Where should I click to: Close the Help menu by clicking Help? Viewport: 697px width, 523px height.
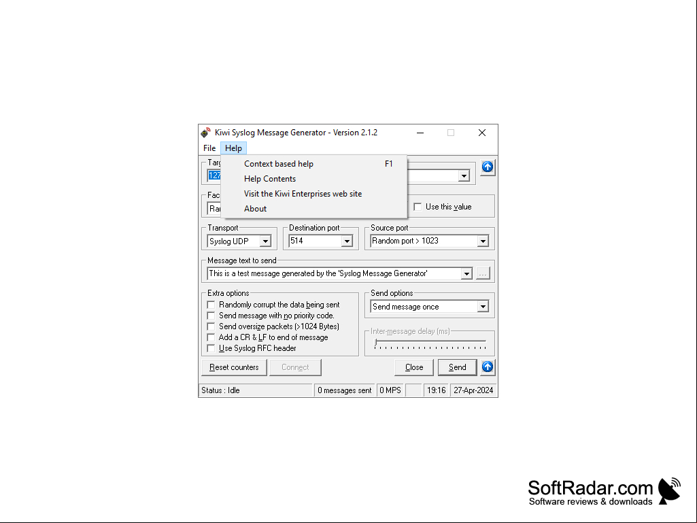[x=233, y=148]
